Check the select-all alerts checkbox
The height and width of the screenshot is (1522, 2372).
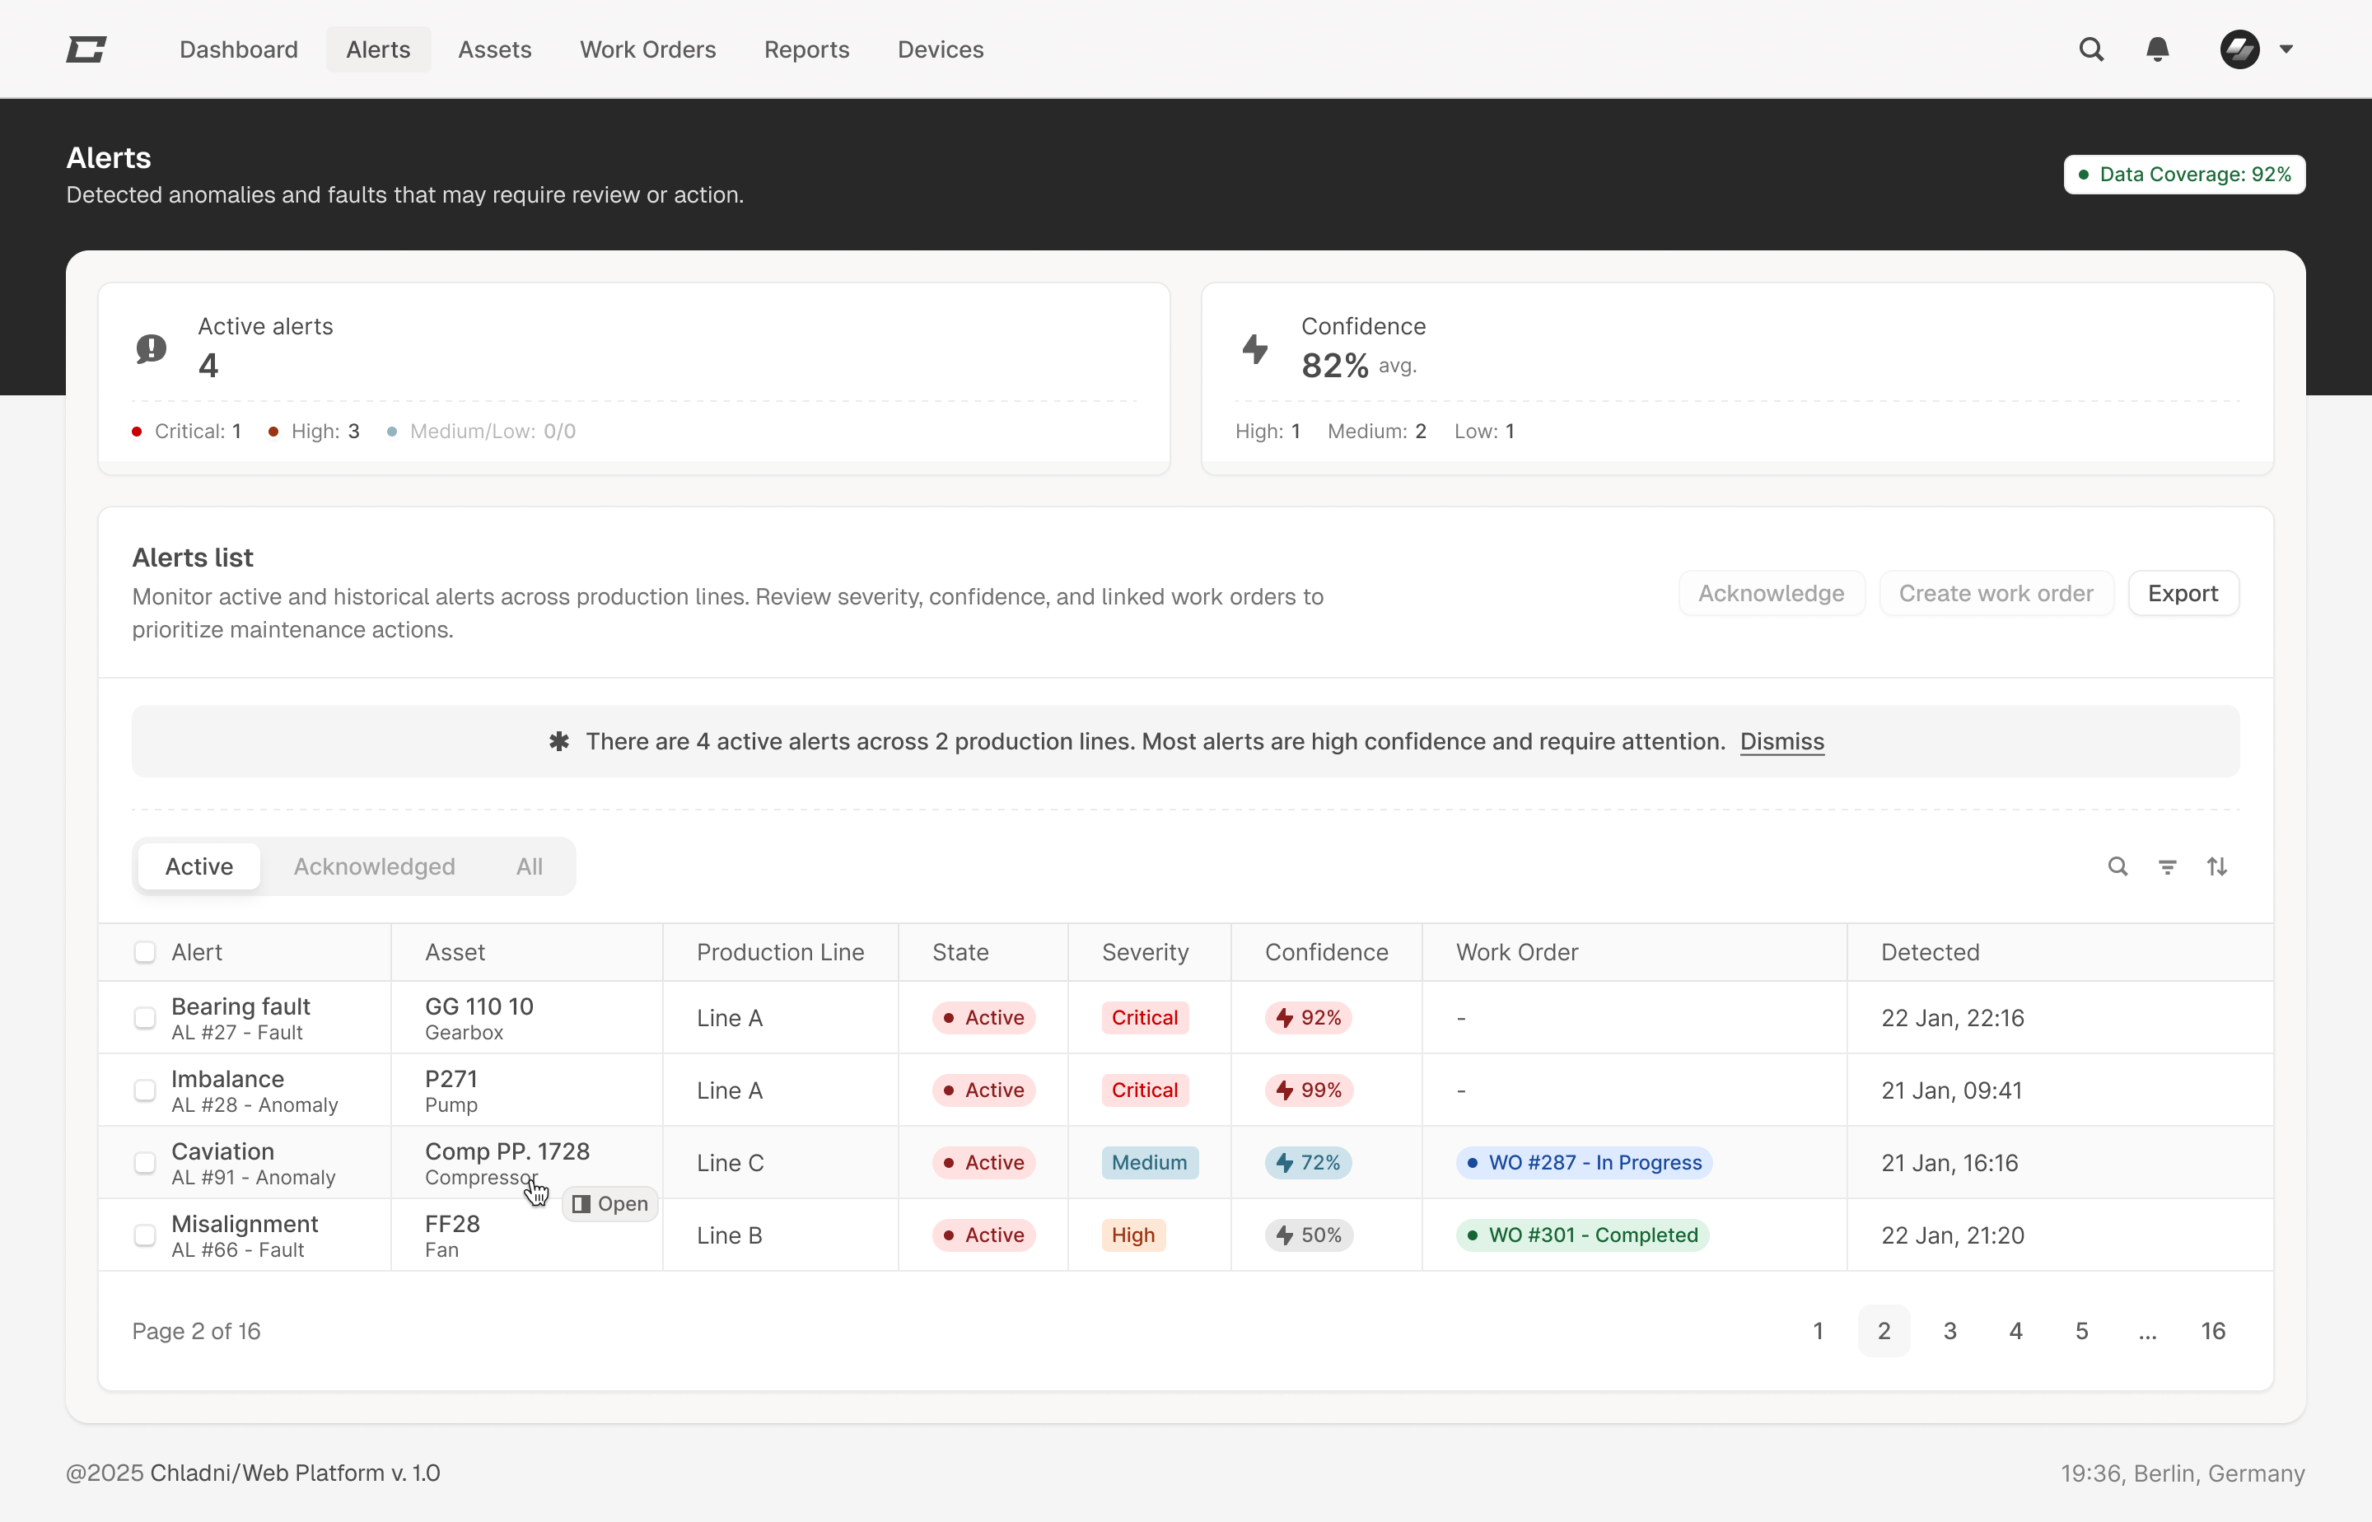pyautogui.click(x=145, y=952)
